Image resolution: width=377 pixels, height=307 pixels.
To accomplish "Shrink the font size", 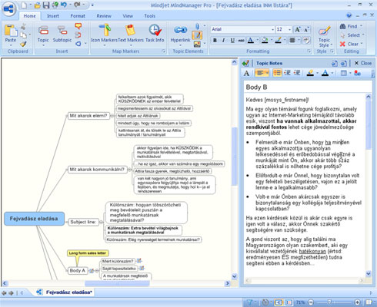I will click(x=306, y=29).
